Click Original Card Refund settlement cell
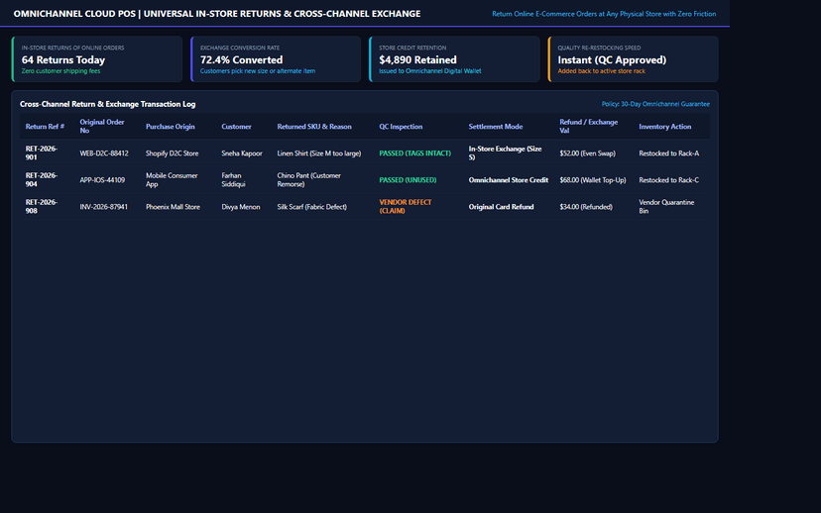The width and height of the screenshot is (821, 513). (x=501, y=207)
